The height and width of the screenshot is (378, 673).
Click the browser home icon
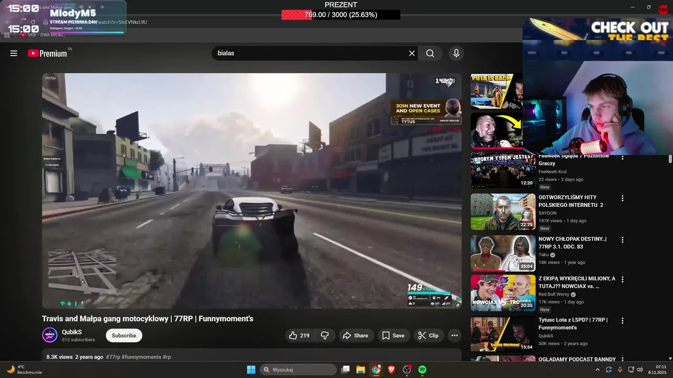[x=46, y=22]
